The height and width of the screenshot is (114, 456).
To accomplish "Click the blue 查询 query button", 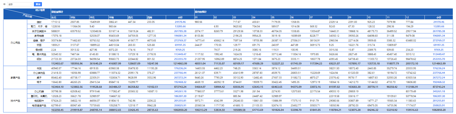I will tap(38, 4).
